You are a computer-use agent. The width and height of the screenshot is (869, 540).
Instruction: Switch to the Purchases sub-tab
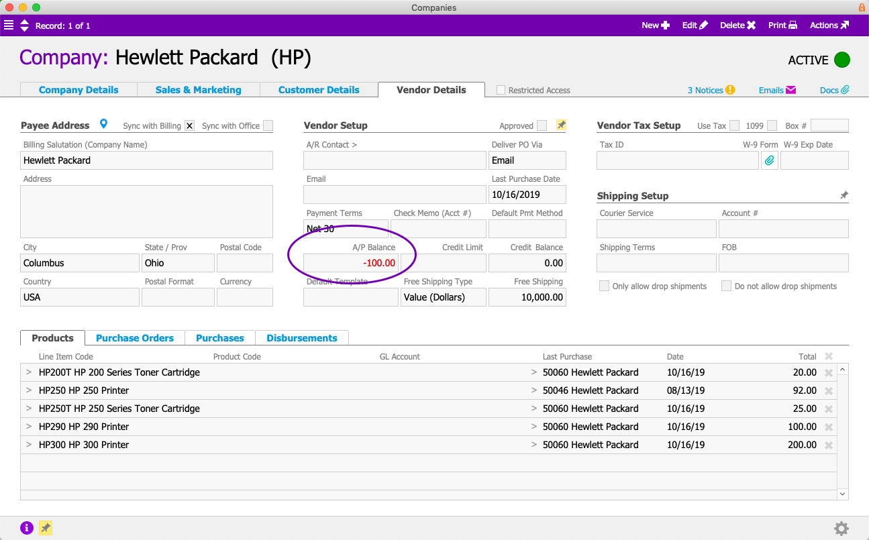(220, 338)
